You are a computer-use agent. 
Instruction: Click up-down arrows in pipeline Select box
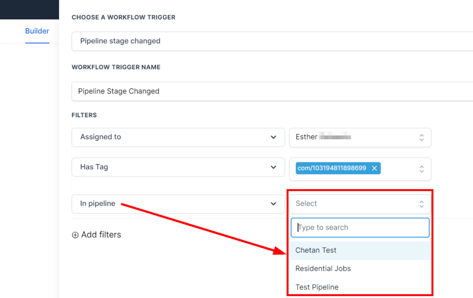(x=421, y=204)
